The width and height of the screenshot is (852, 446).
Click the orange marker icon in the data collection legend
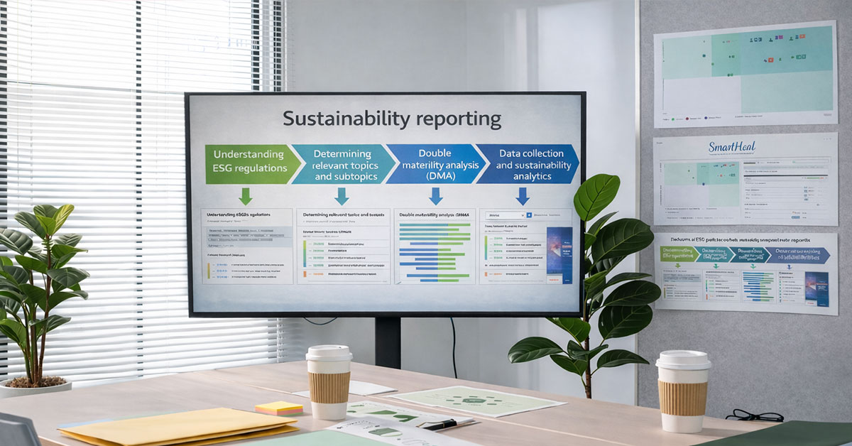click(x=486, y=274)
